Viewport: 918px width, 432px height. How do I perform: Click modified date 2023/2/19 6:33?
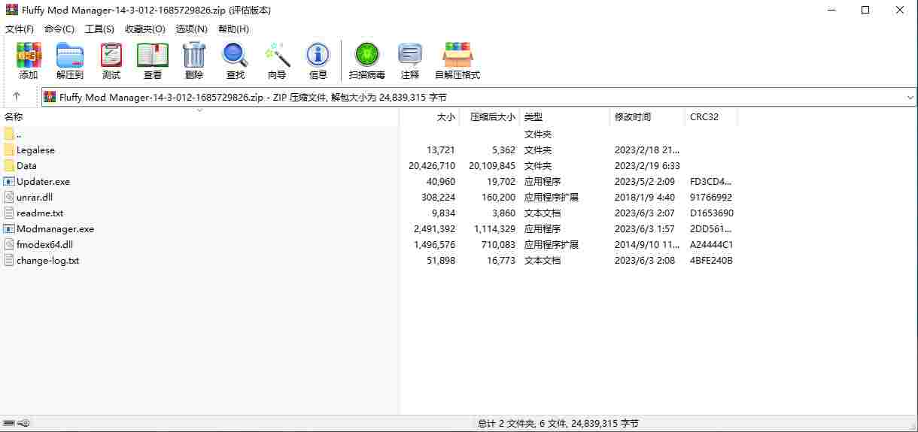click(647, 166)
